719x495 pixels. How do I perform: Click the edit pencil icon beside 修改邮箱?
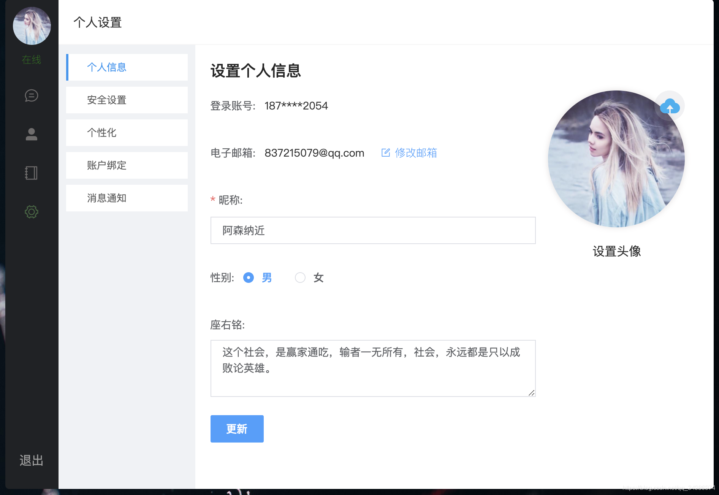(x=386, y=153)
